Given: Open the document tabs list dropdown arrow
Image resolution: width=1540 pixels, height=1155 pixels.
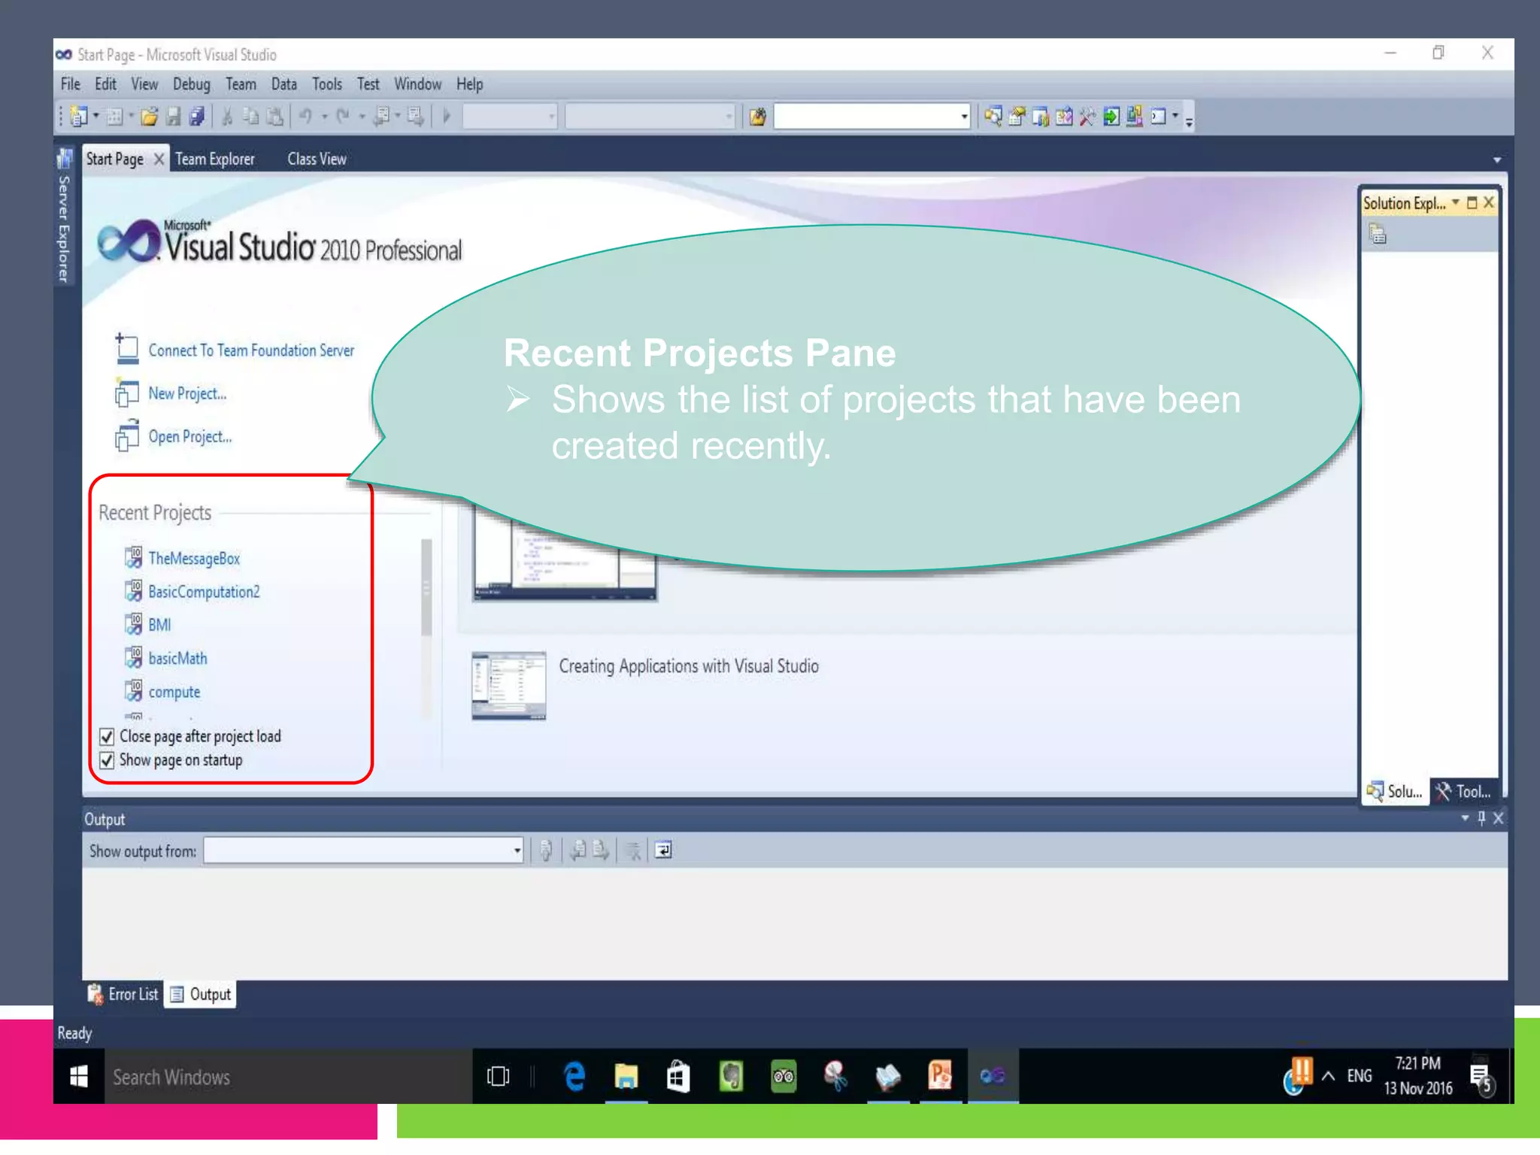Looking at the screenshot, I should coord(1496,159).
